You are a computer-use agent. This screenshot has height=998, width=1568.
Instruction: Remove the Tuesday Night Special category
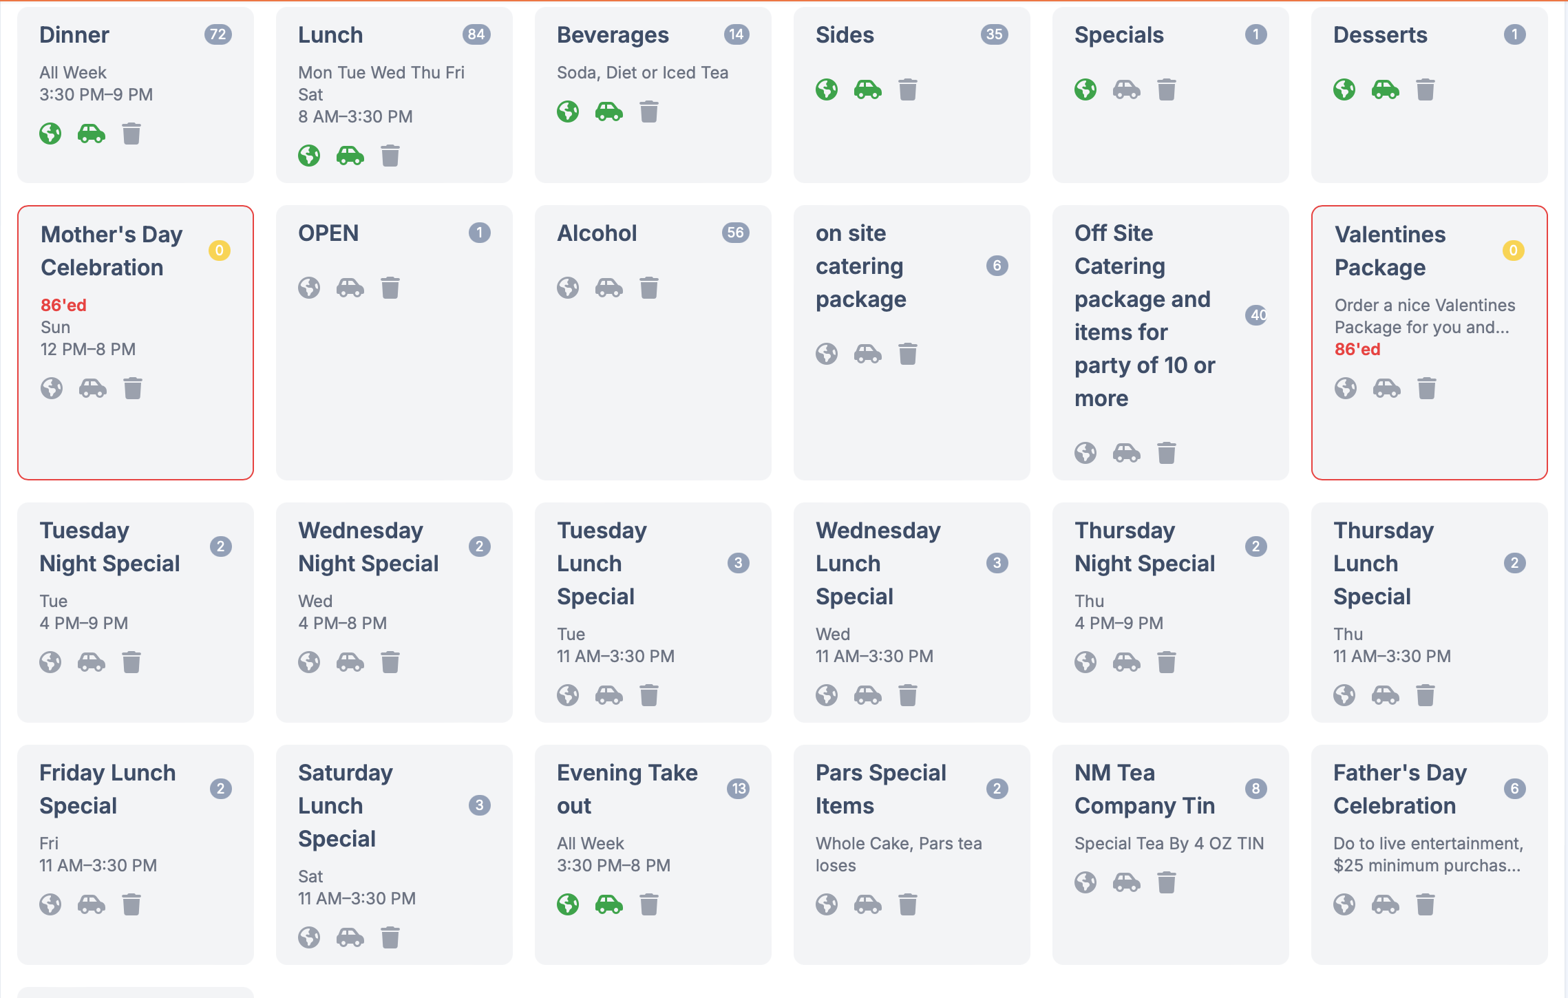point(131,662)
